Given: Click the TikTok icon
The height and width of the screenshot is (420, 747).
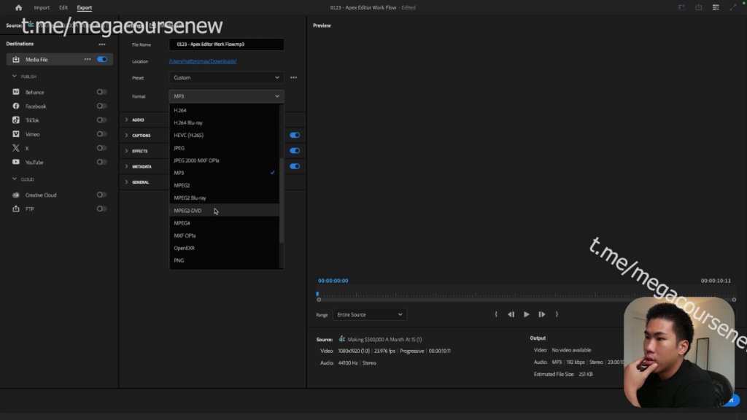Looking at the screenshot, I should (x=16, y=120).
